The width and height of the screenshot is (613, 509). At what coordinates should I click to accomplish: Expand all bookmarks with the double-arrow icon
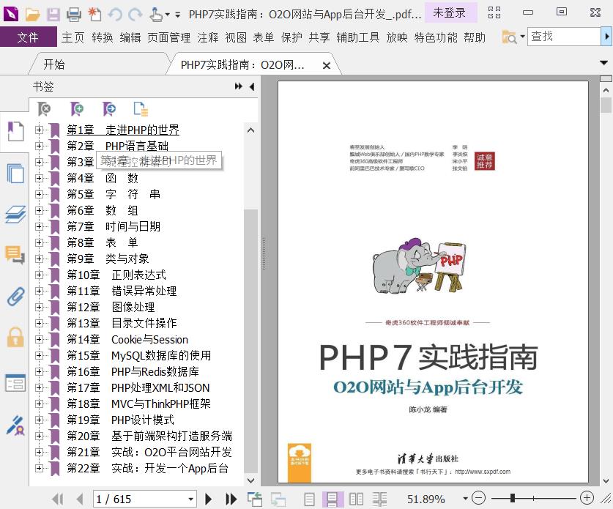[x=238, y=86]
